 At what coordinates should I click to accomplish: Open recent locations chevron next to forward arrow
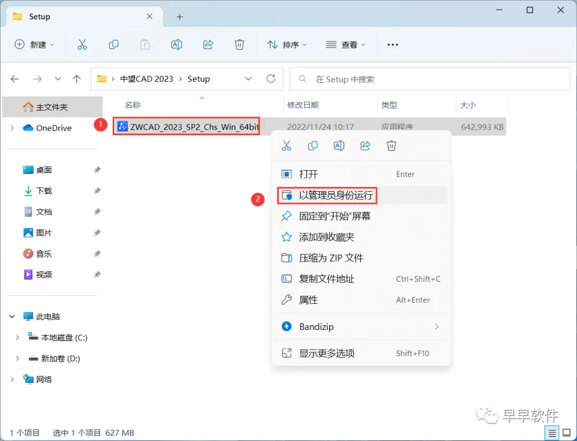(58, 78)
